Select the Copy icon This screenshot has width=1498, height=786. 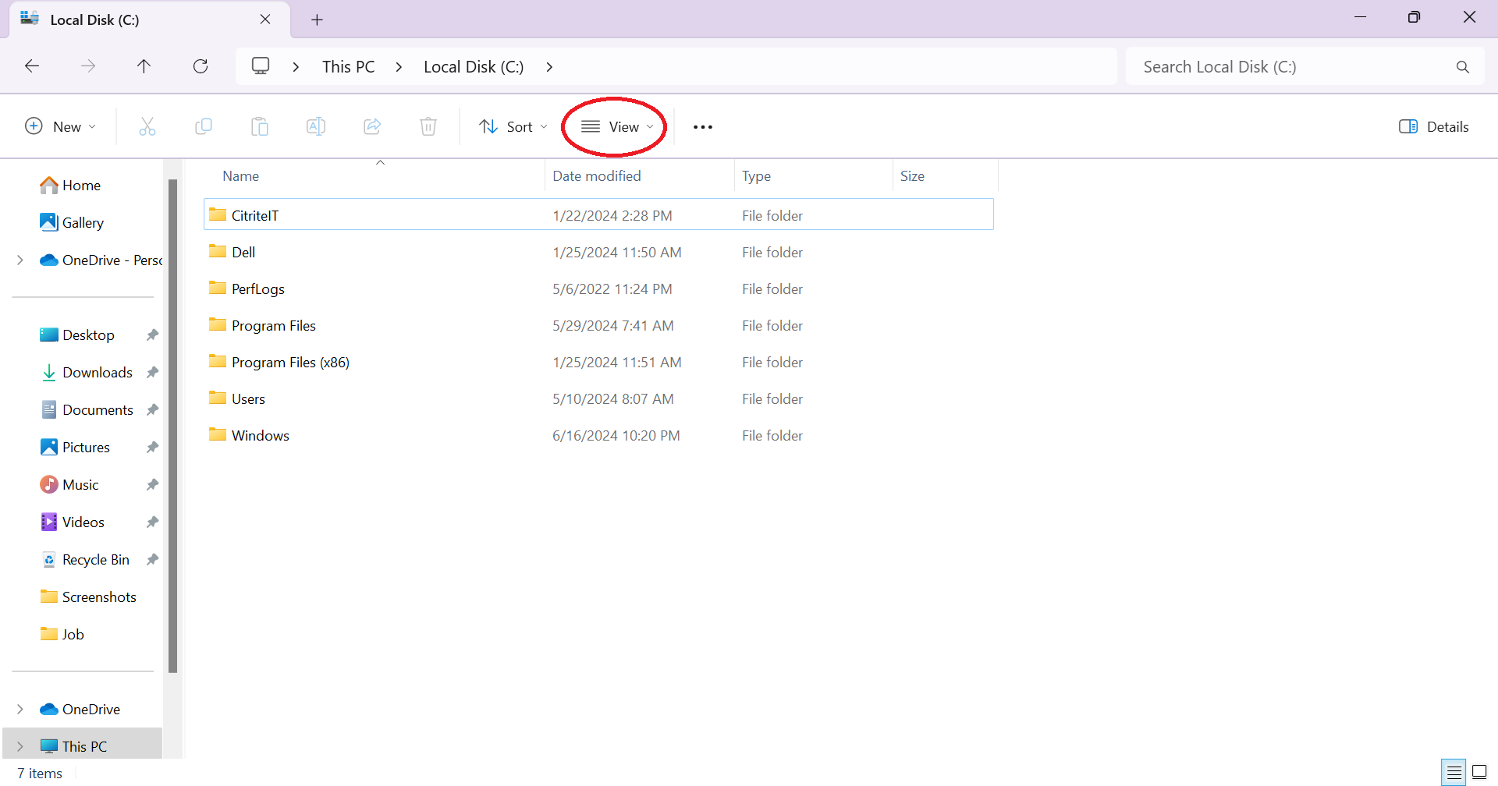point(204,126)
